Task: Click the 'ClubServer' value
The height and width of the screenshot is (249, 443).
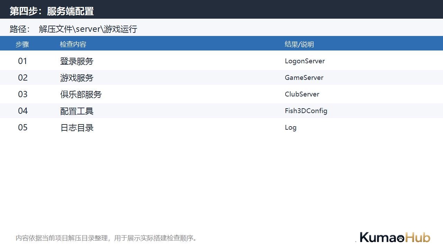Action: point(302,94)
